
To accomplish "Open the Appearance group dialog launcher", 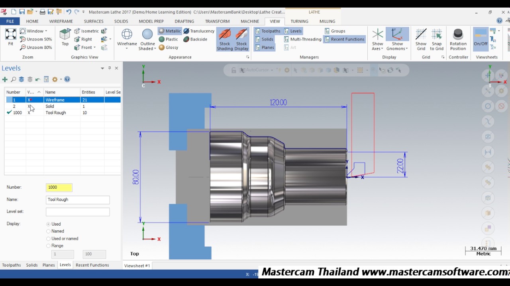I will click(247, 57).
